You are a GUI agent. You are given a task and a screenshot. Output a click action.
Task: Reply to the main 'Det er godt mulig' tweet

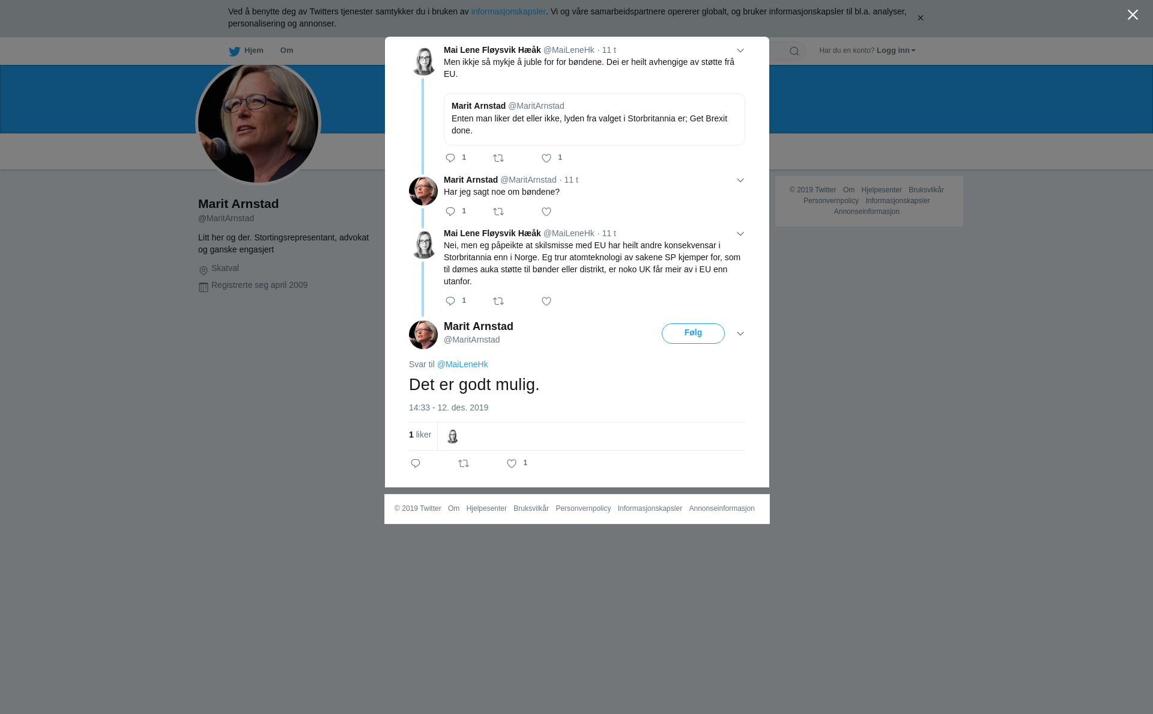tap(416, 463)
